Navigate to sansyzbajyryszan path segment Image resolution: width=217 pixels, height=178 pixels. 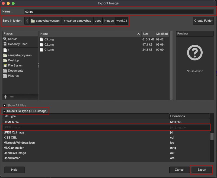click(x=46, y=21)
